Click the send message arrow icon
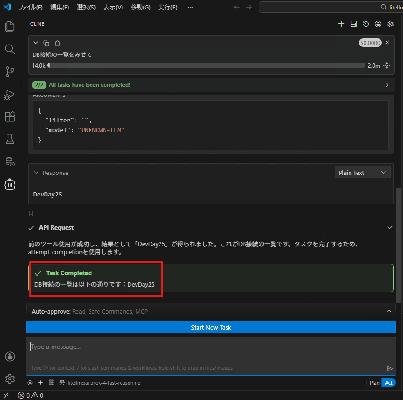The height and width of the screenshot is (400, 403). pos(389,369)
